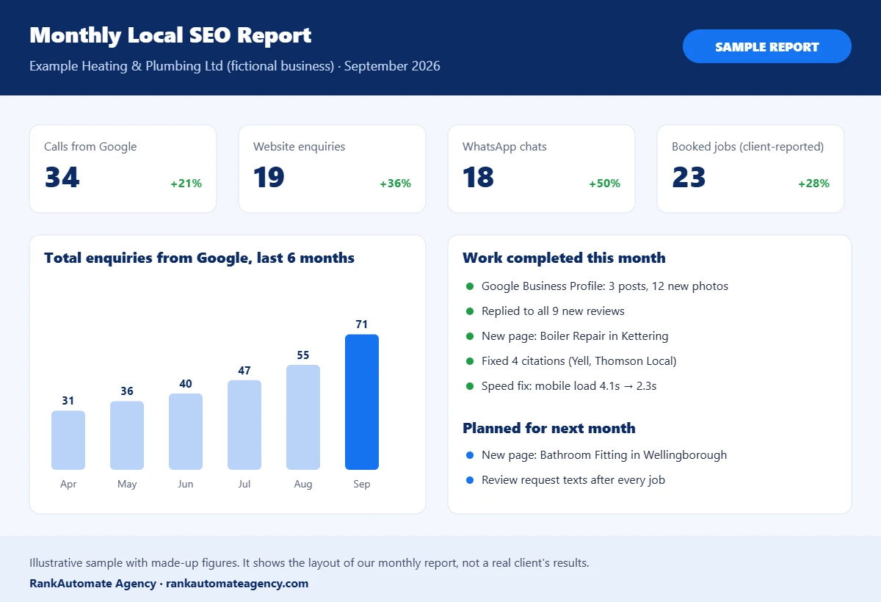The image size is (881, 602).
Task: Click the Illustrative sample disclaimer text
Action: [309, 563]
